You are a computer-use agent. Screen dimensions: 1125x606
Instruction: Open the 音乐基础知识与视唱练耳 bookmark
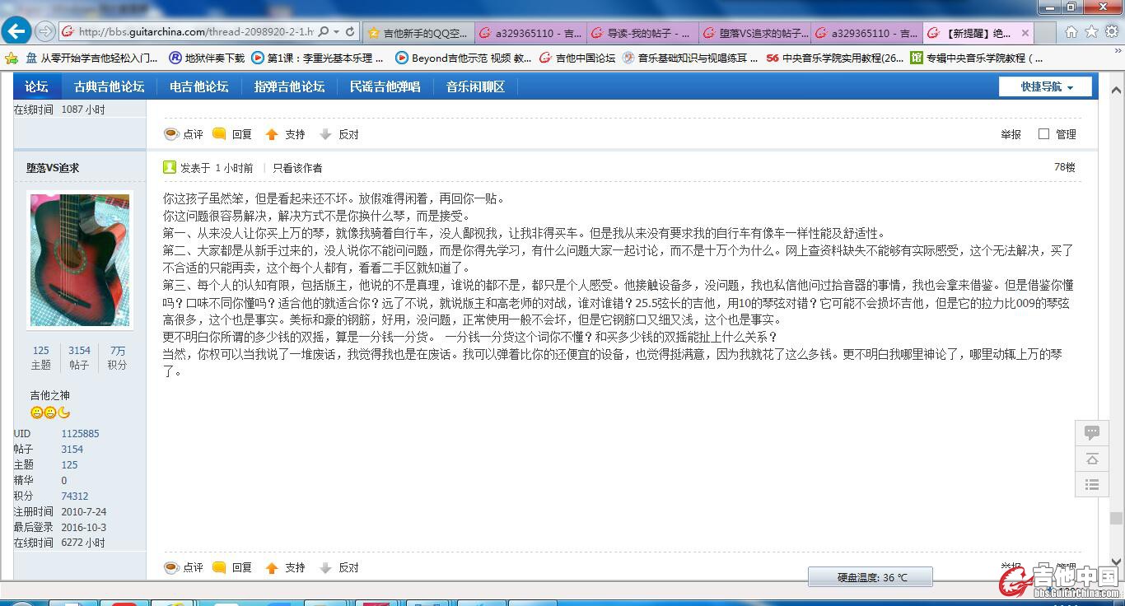click(690, 58)
